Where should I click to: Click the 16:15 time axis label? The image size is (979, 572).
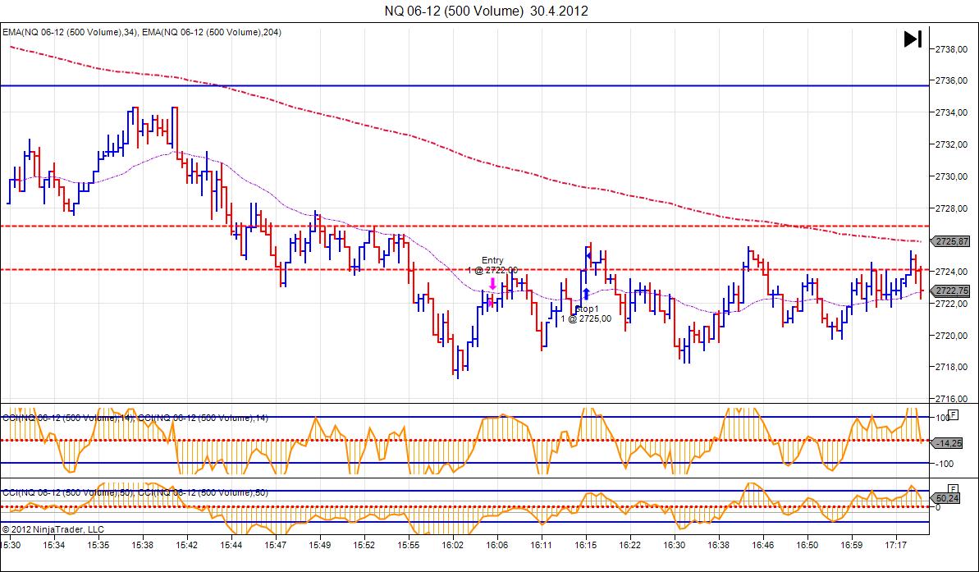tap(586, 545)
